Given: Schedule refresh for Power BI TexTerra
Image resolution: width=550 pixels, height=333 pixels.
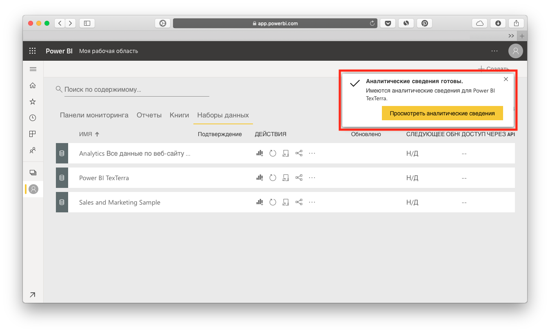Looking at the screenshot, I should (x=286, y=178).
